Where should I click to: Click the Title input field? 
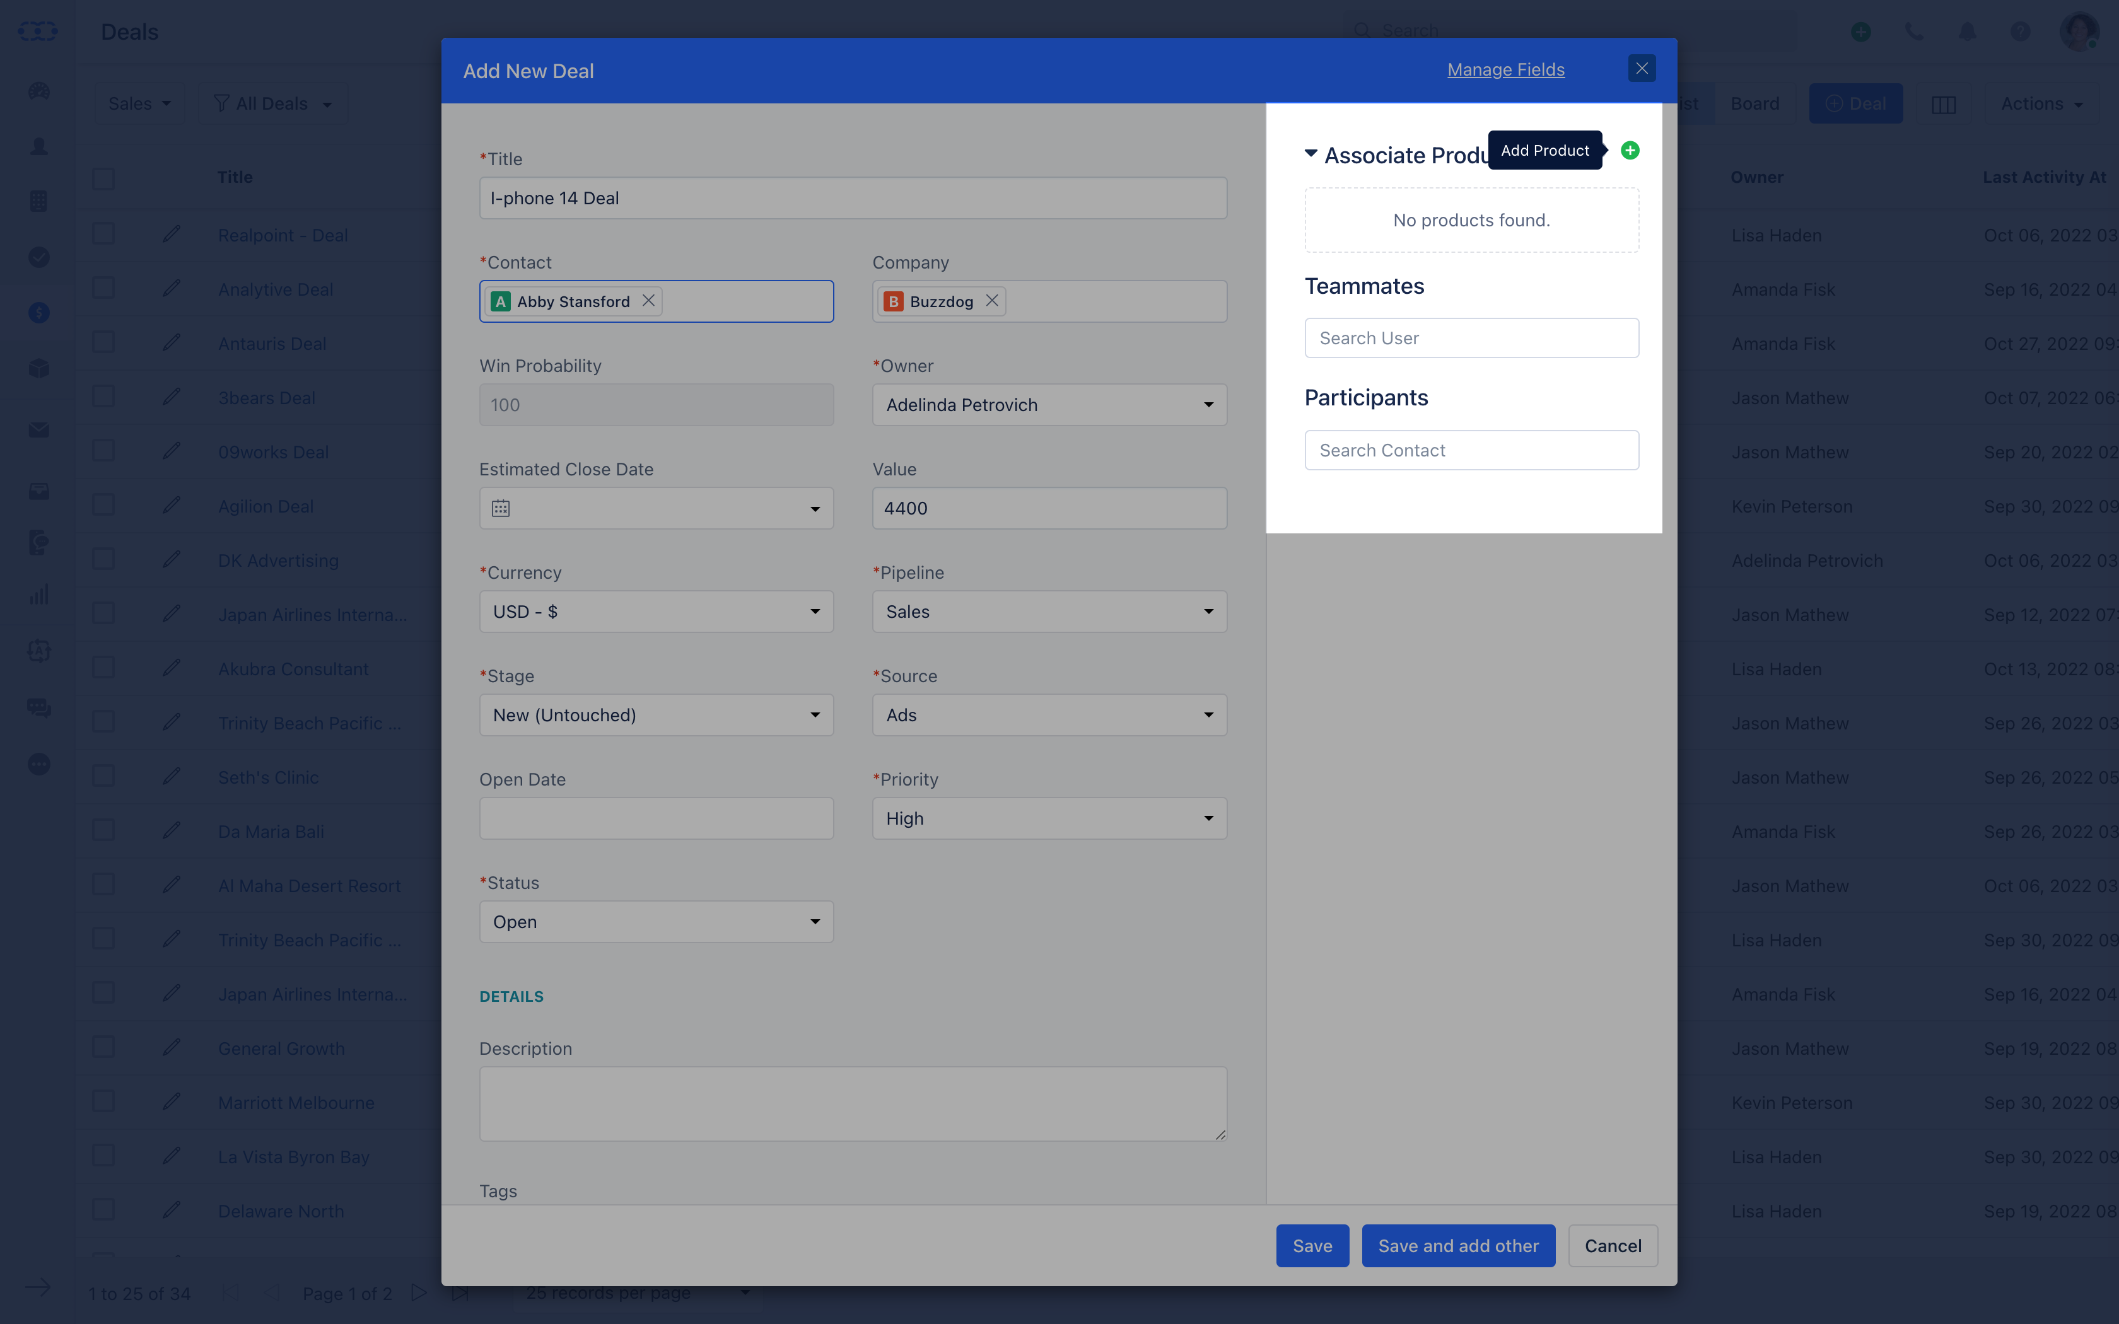(853, 198)
